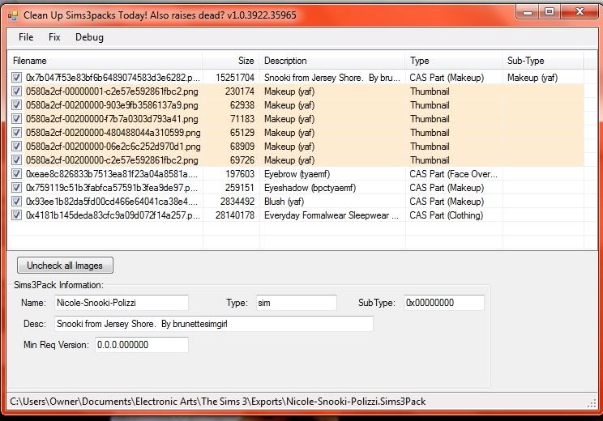Click the SubType field with 0x00000000
This screenshot has height=421, width=603.
(444, 303)
